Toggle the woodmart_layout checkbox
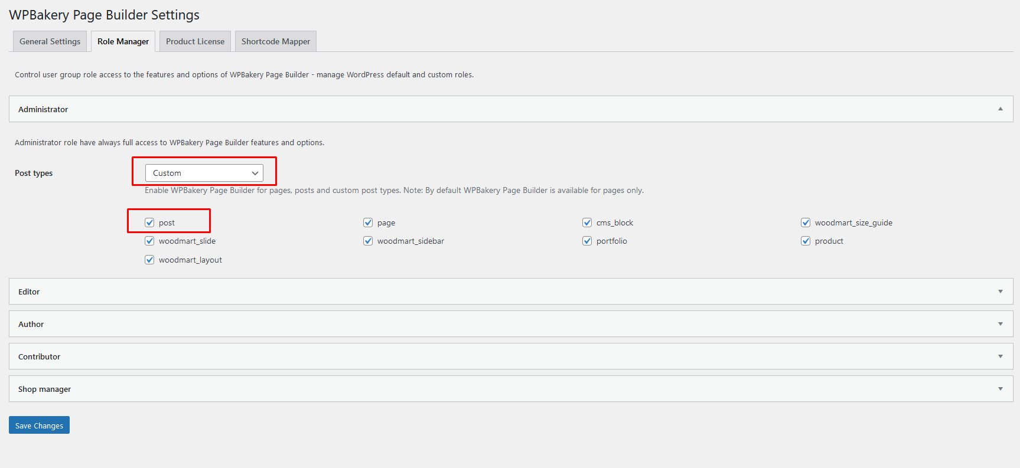Image resolution: width=1020 pixels, height=468 pixels. [149, 260]
